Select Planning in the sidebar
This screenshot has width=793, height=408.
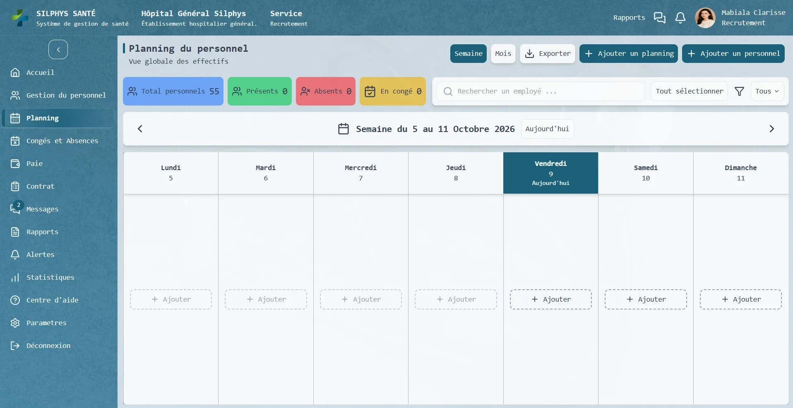coord(58,118)
